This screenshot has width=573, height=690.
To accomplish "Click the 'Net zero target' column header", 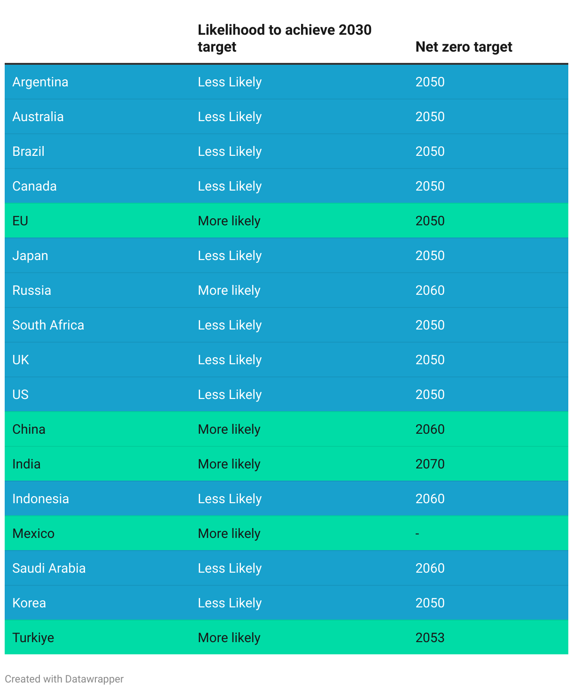I will pyautogui.click(x=464, y=47).
